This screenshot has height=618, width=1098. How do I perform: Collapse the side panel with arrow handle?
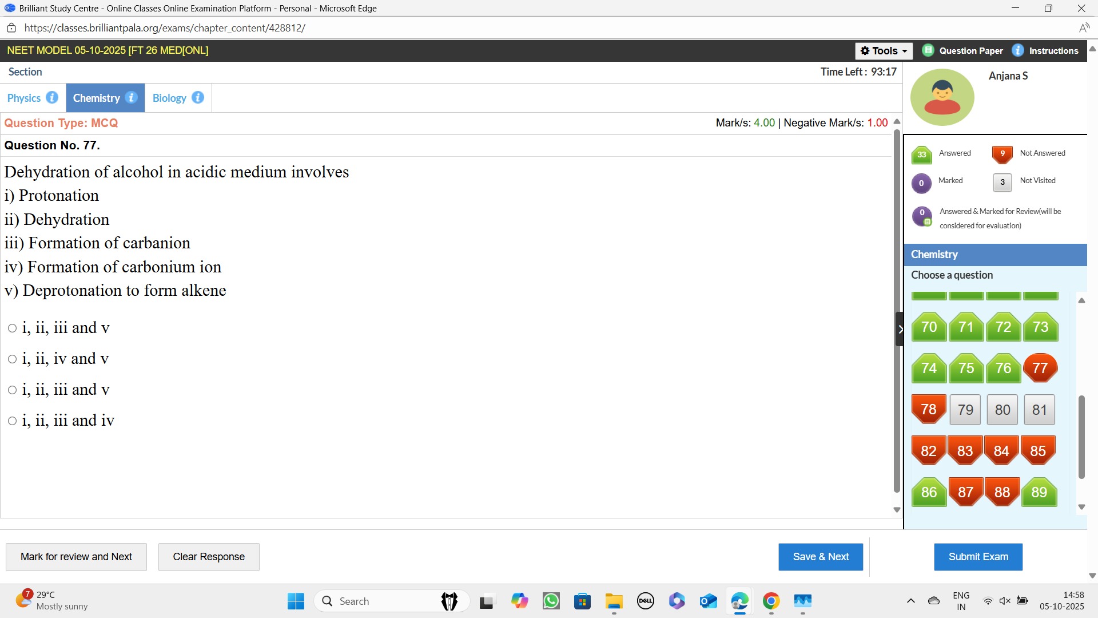900,329
